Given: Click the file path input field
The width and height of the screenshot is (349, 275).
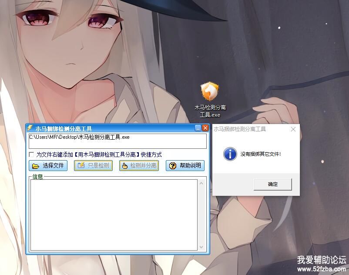Looking at the screenshot, I should point(117,141).
